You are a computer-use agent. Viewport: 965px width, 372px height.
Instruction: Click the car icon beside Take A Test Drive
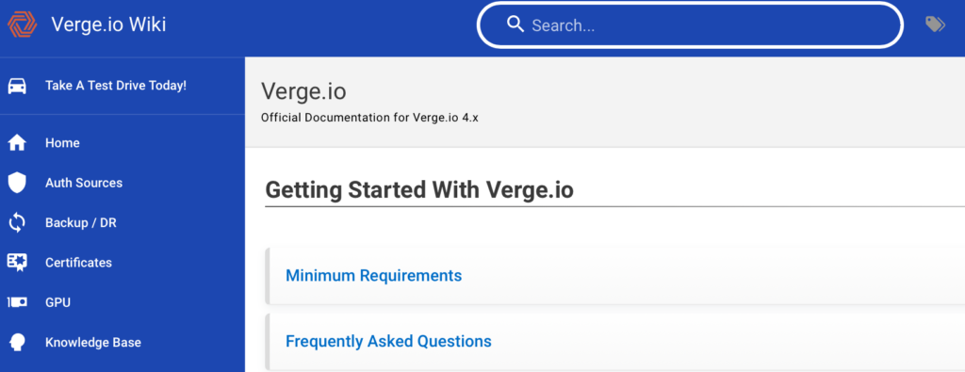(x=17, y=86)
